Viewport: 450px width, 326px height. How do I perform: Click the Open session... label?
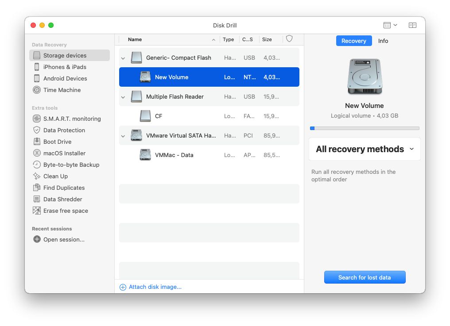pos(64,239)
